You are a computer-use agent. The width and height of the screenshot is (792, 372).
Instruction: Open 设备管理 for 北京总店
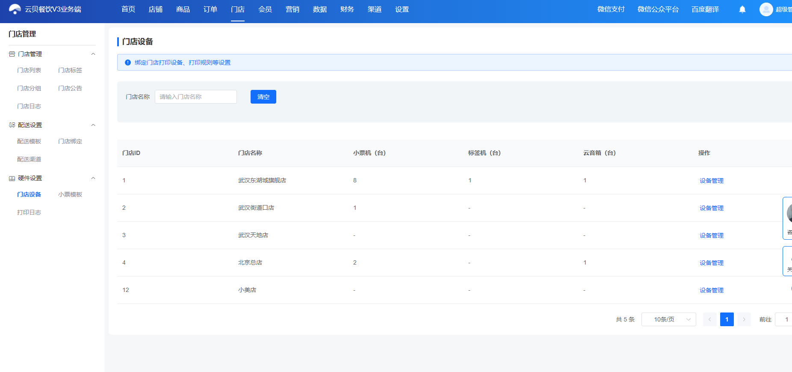click(x=712, y=263)
